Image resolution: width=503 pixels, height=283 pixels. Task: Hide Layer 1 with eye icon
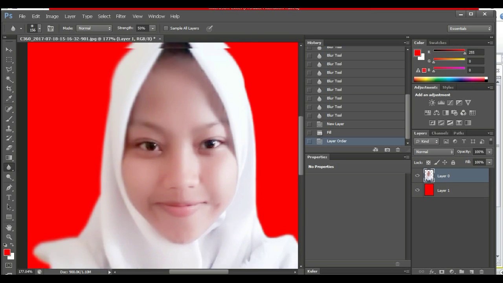pos(417,190)
